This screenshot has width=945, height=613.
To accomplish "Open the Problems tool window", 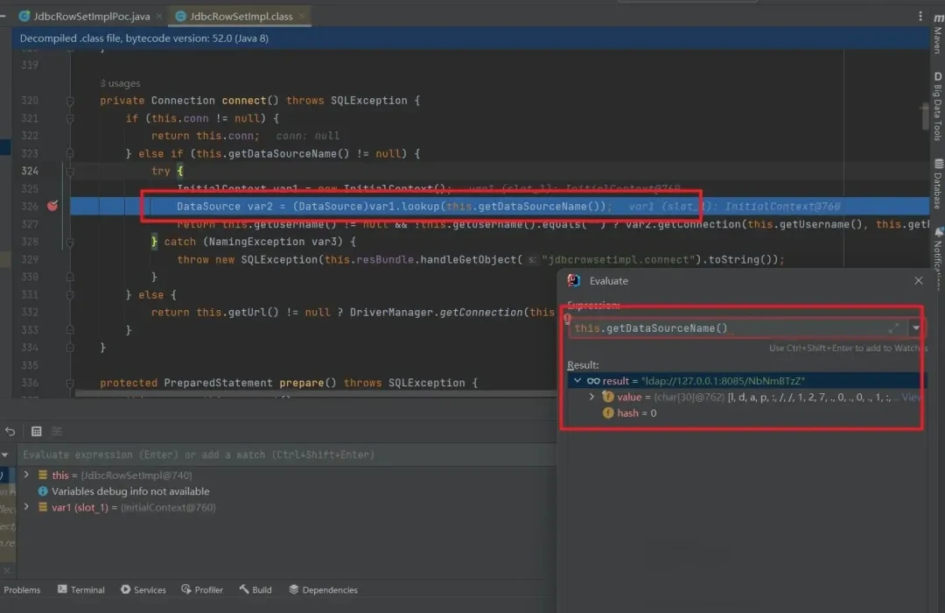I will 22,590.
